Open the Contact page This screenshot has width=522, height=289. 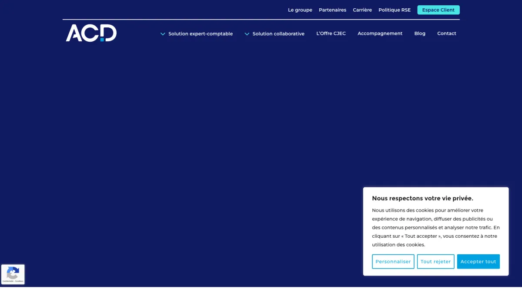pyautogui.click(x=447, y=33)
